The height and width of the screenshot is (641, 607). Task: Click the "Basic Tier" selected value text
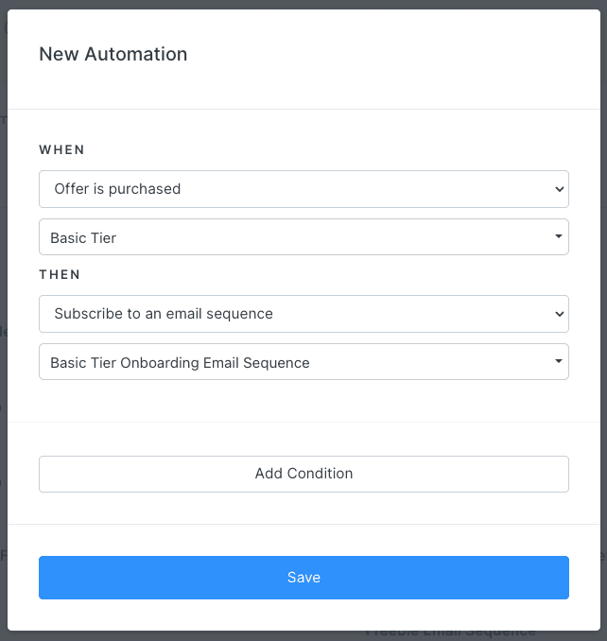[83, 238]
